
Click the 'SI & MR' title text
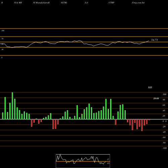18,3
